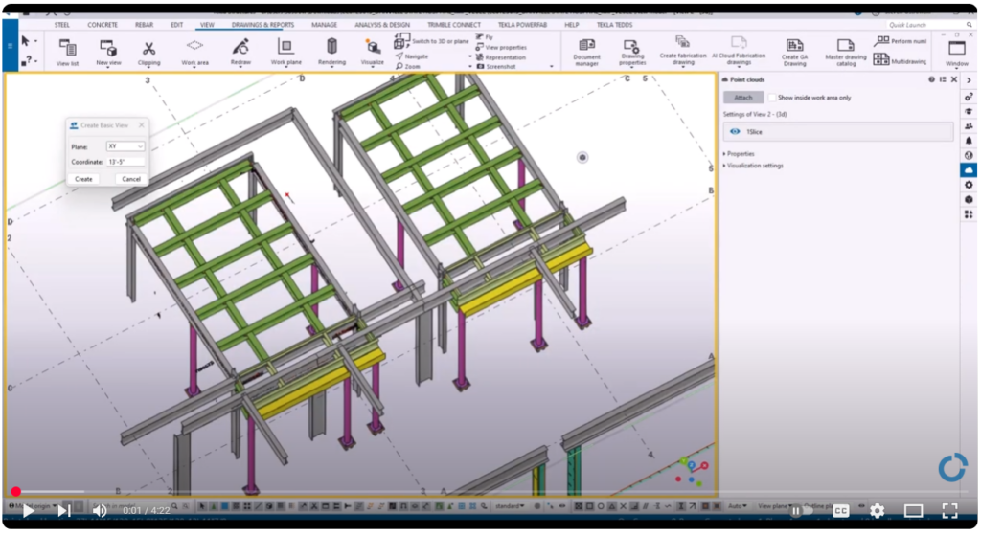Open New view dropdown arrow

(108, 67)
